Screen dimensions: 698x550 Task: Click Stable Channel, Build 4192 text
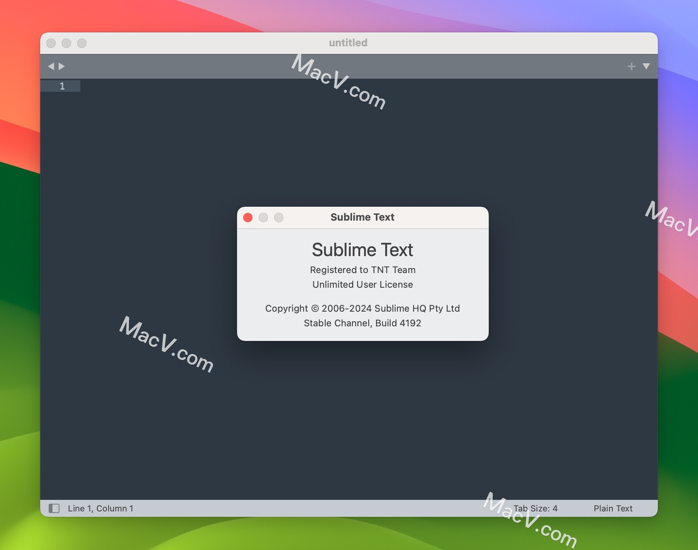tap(362, 323)
